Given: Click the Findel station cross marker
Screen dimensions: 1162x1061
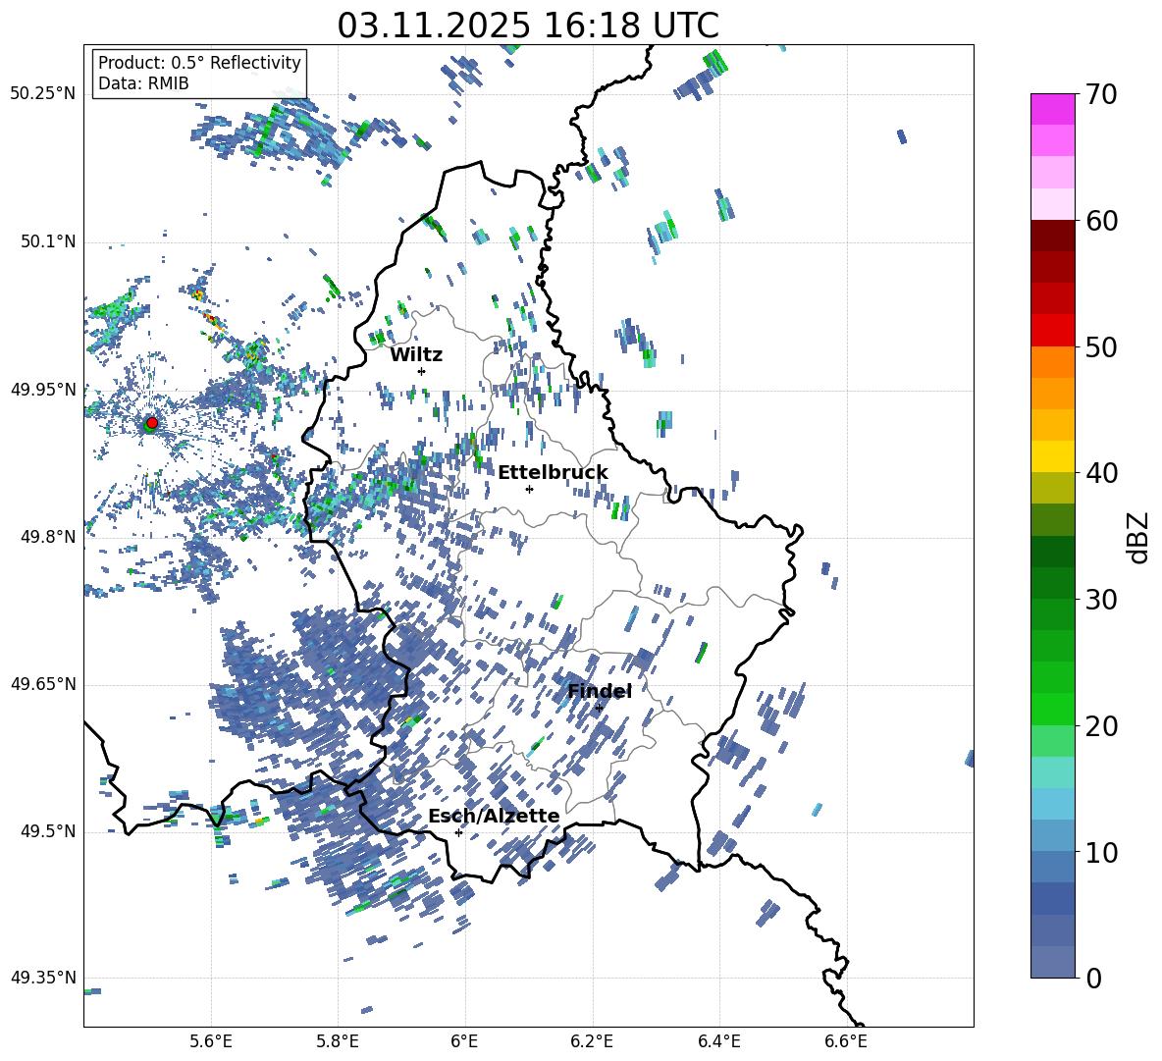Looking at the screenshot, I should pyautogui.click(x=599, y=708).
